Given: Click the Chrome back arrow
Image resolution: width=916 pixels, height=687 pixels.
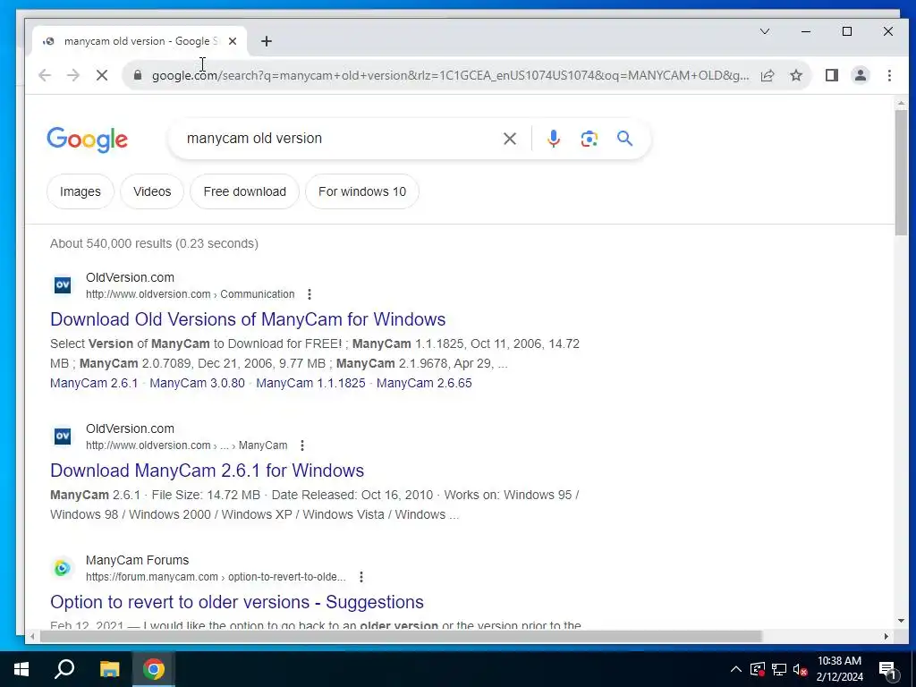Looking at the screenshot, I should [x=45, y=75].
